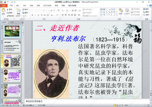Click Shape Fill (形状填充) button

pyautogui.click(x=136, y=9)
